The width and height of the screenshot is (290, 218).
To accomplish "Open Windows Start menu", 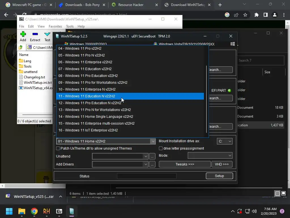I will tap(9, 211).
